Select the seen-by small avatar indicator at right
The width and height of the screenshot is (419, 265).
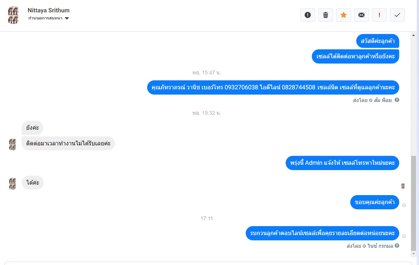[403, 186]
